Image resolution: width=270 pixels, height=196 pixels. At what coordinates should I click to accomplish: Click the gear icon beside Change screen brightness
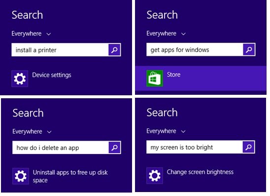(155, 176)
